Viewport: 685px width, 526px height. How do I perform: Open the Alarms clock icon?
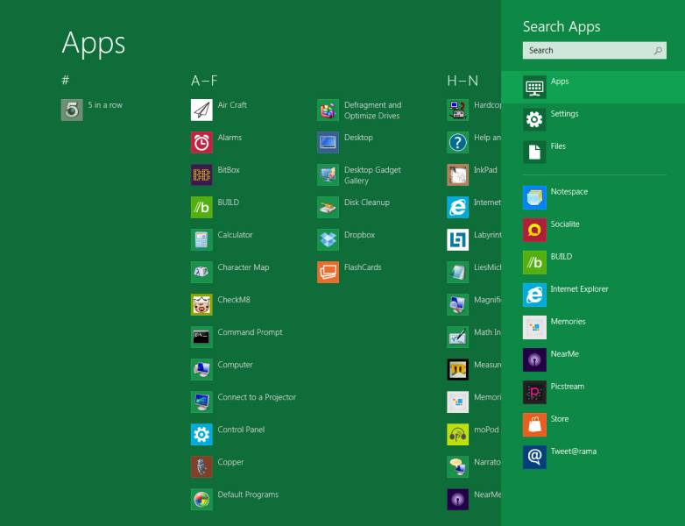[201, 142]
